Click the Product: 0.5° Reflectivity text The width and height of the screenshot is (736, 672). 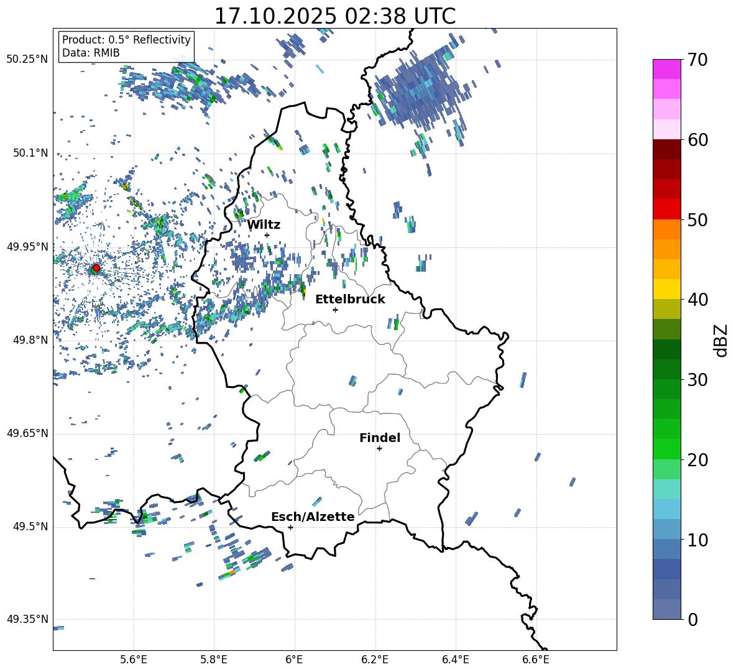click(x=126, y=40)
